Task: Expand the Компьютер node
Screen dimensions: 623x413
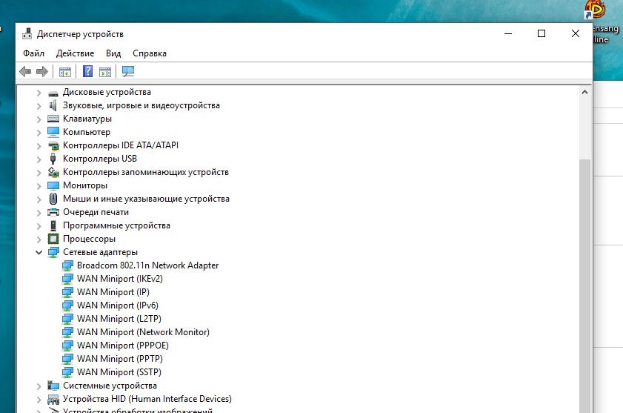Action: 39,133
